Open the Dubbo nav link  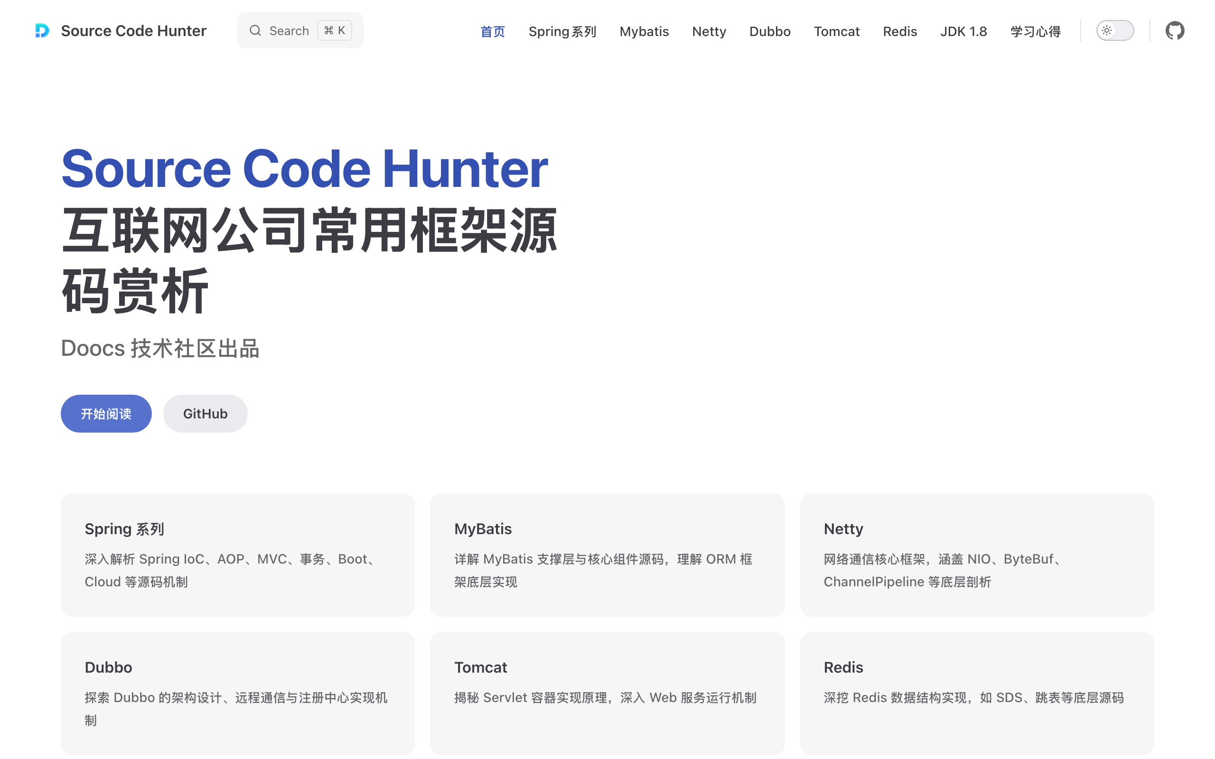point(770,31)
